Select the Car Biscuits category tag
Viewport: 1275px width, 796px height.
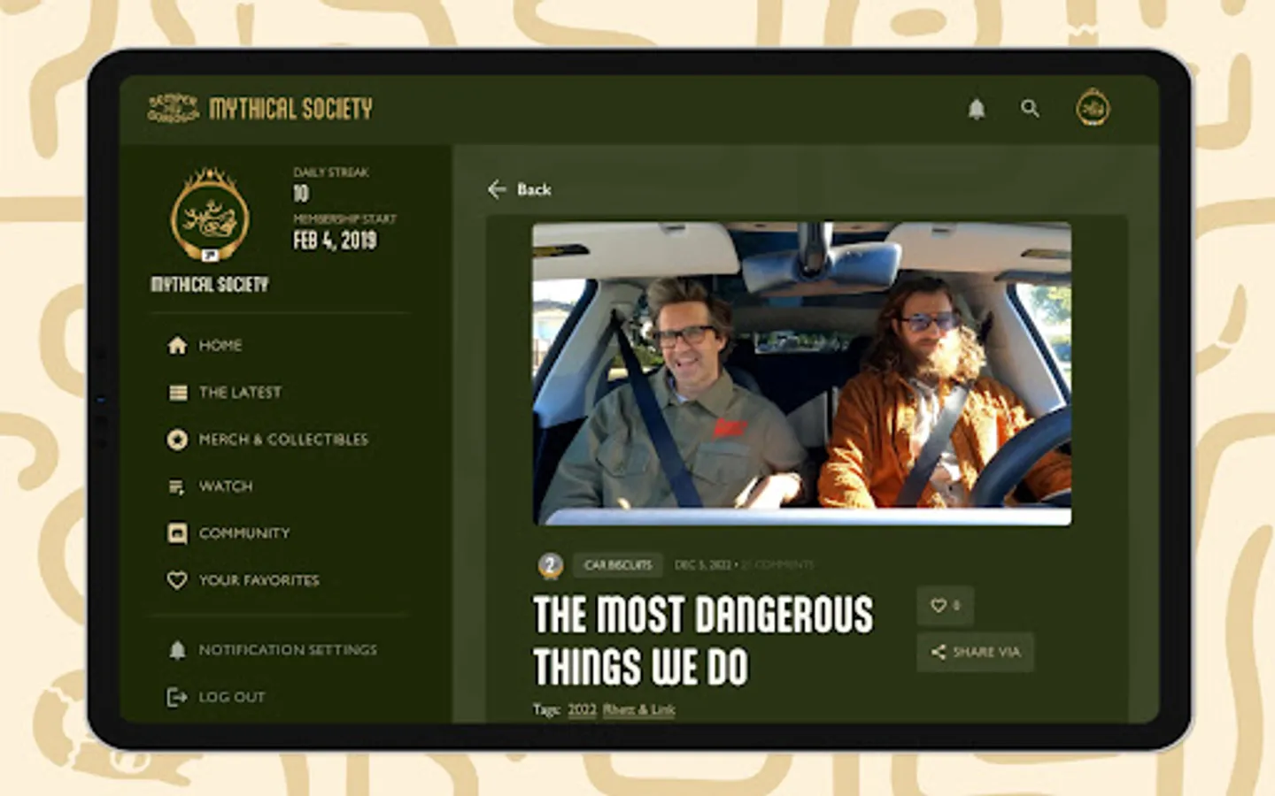pyautogui.click(x=618, y=564)
